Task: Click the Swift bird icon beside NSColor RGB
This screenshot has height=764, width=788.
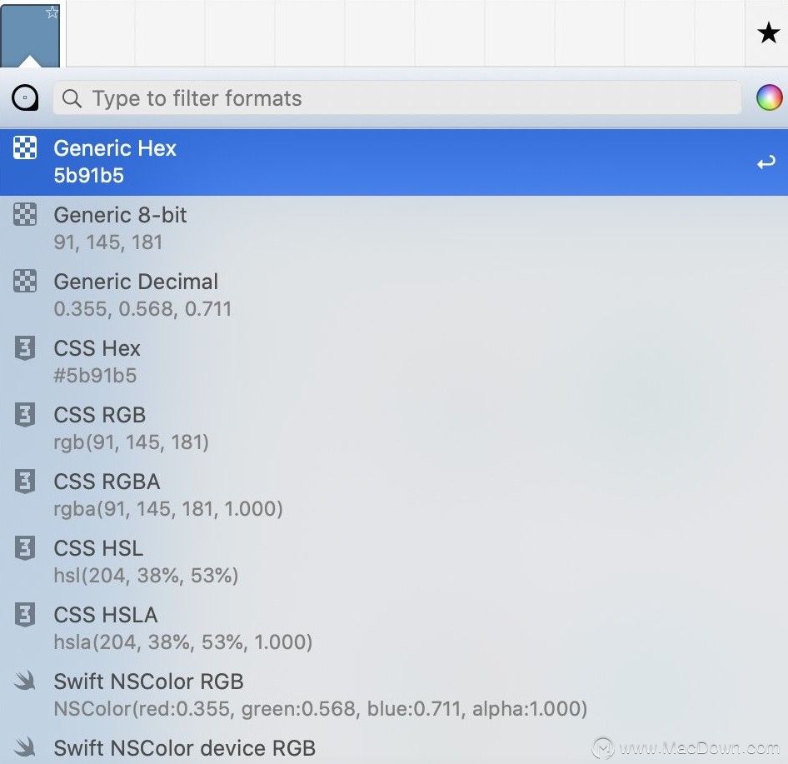Action: click(25, 681)
